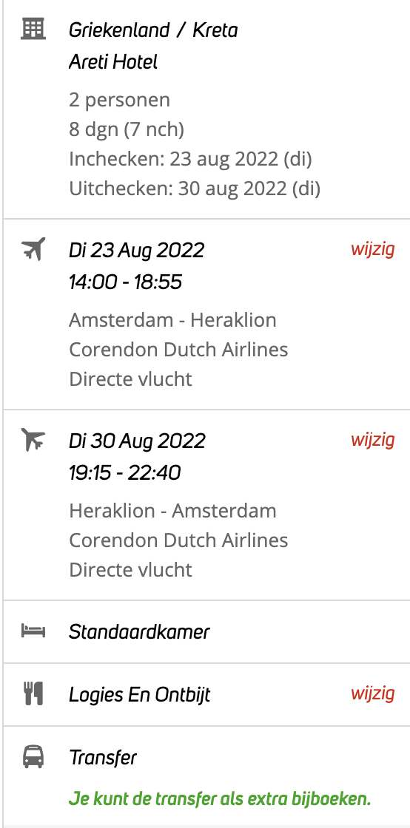Screen dimensions: 410x828
Task: Click the Di 30 Aug 2022 date heading
Action: 137,441
